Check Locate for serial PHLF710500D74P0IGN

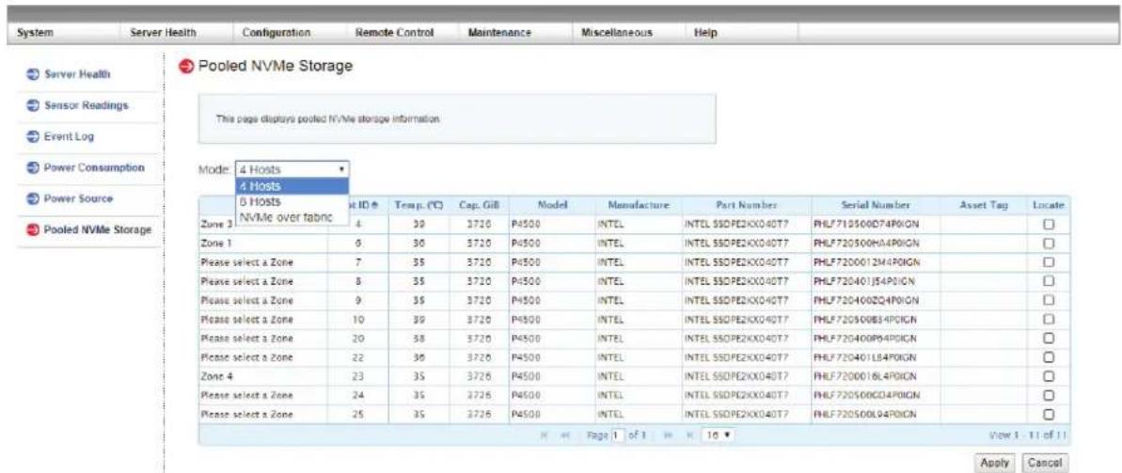point(1049,225)
